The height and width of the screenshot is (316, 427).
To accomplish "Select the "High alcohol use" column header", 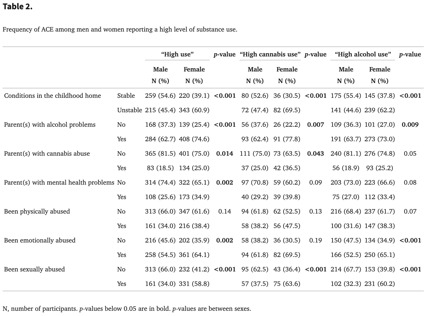I will pyautogui.click(x=363, y=54).
